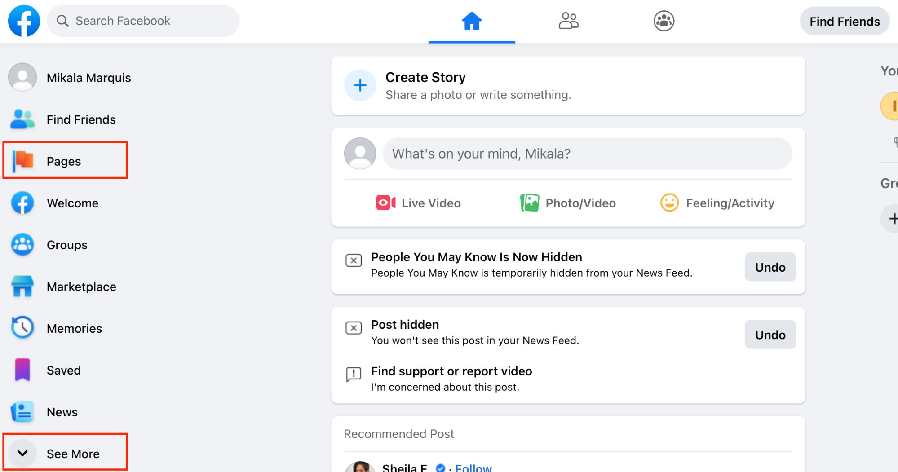This screenshot has height=472, width=898.
Task: Click the composer profile avatar
Action: pos(360,154)
